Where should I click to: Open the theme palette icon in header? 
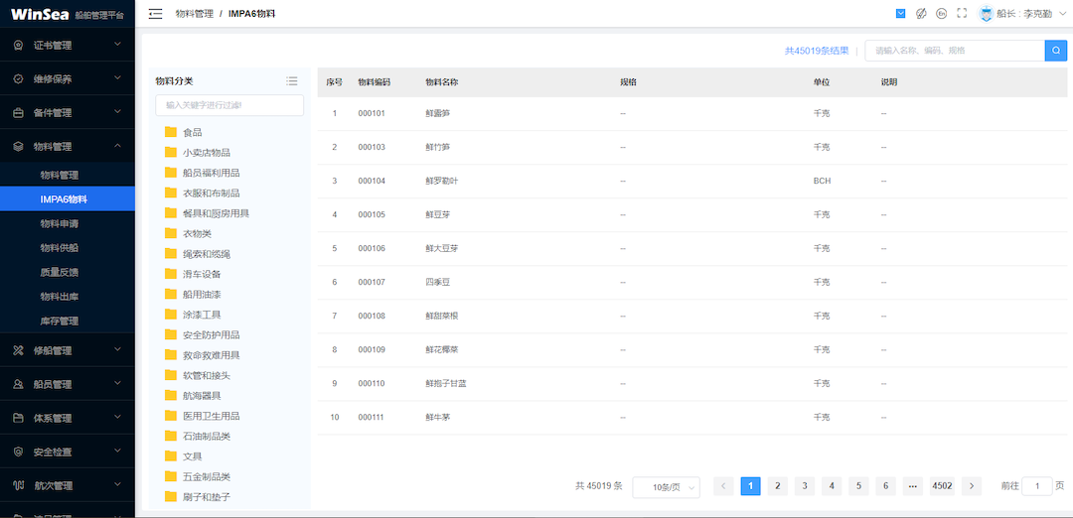click(921, 13)
